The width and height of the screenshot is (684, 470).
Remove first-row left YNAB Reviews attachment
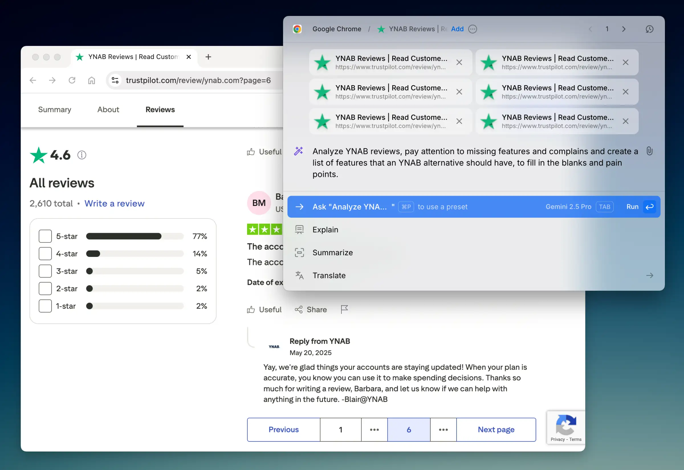(459, 62)
